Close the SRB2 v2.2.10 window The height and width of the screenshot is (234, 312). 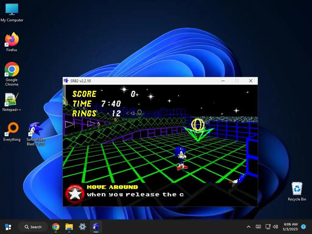[251, 81]
